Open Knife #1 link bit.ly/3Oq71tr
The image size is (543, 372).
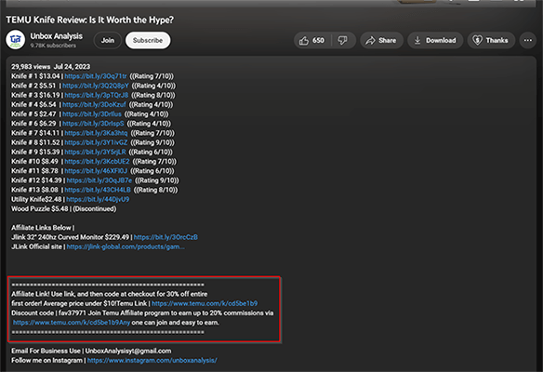click(x=96, y=76)
